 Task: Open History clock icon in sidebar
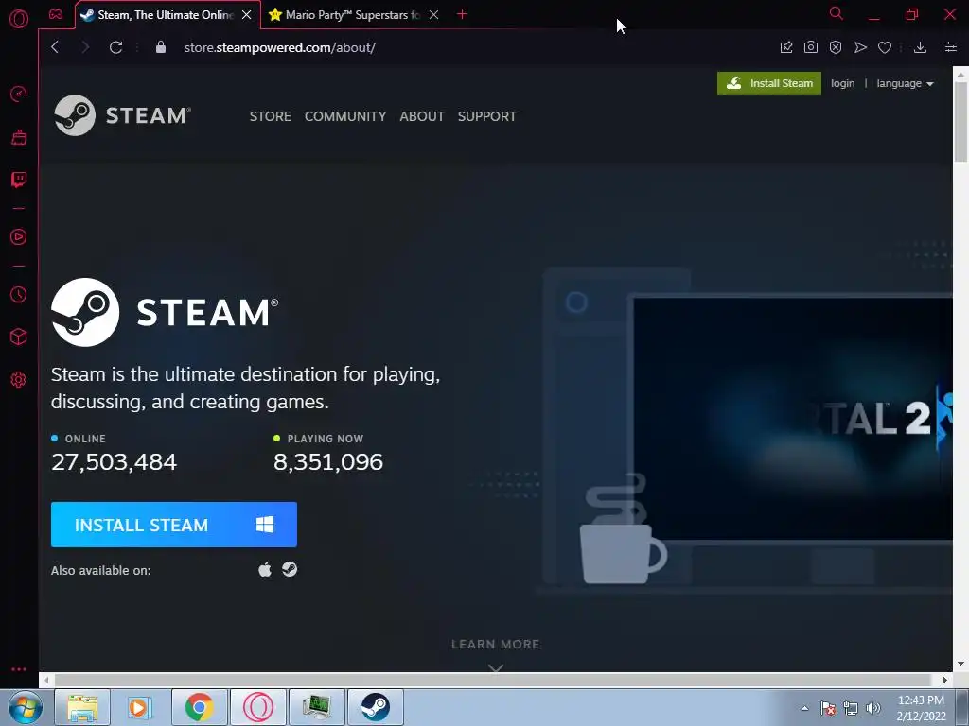tap(19, 295)
